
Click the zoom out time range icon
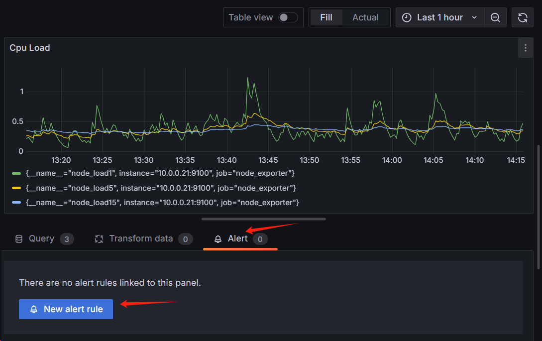pos(495,17)
